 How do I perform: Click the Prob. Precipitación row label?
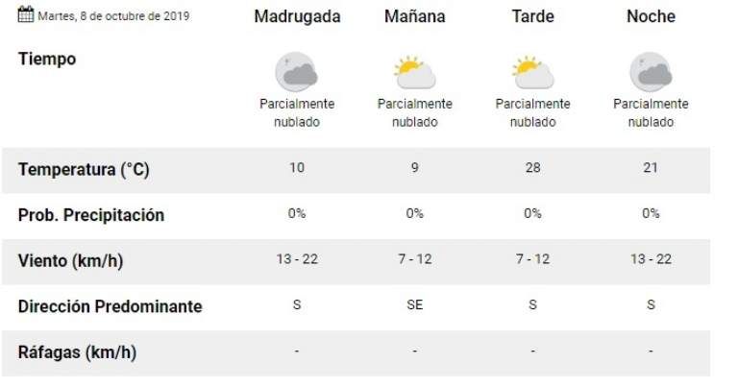click(91, 215)
